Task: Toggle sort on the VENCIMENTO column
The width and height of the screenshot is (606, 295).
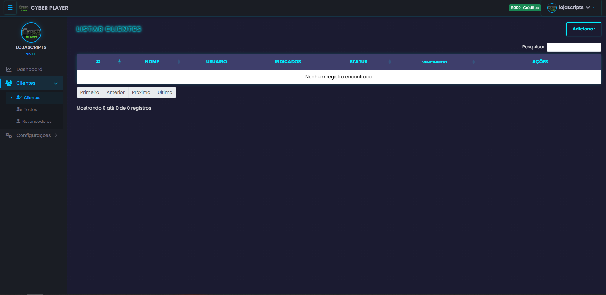Action: (x=473, y=62)
